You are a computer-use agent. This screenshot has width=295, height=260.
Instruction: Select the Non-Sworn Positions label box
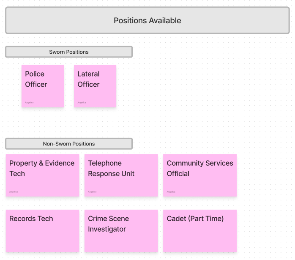(69, 144)
